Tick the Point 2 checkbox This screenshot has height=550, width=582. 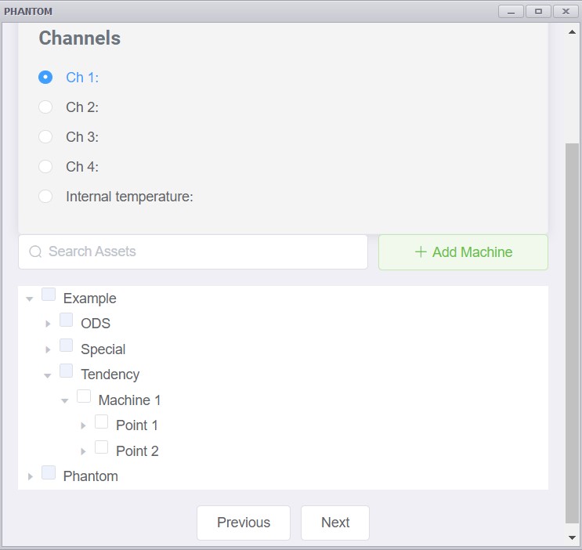click(x=101, y=447)
